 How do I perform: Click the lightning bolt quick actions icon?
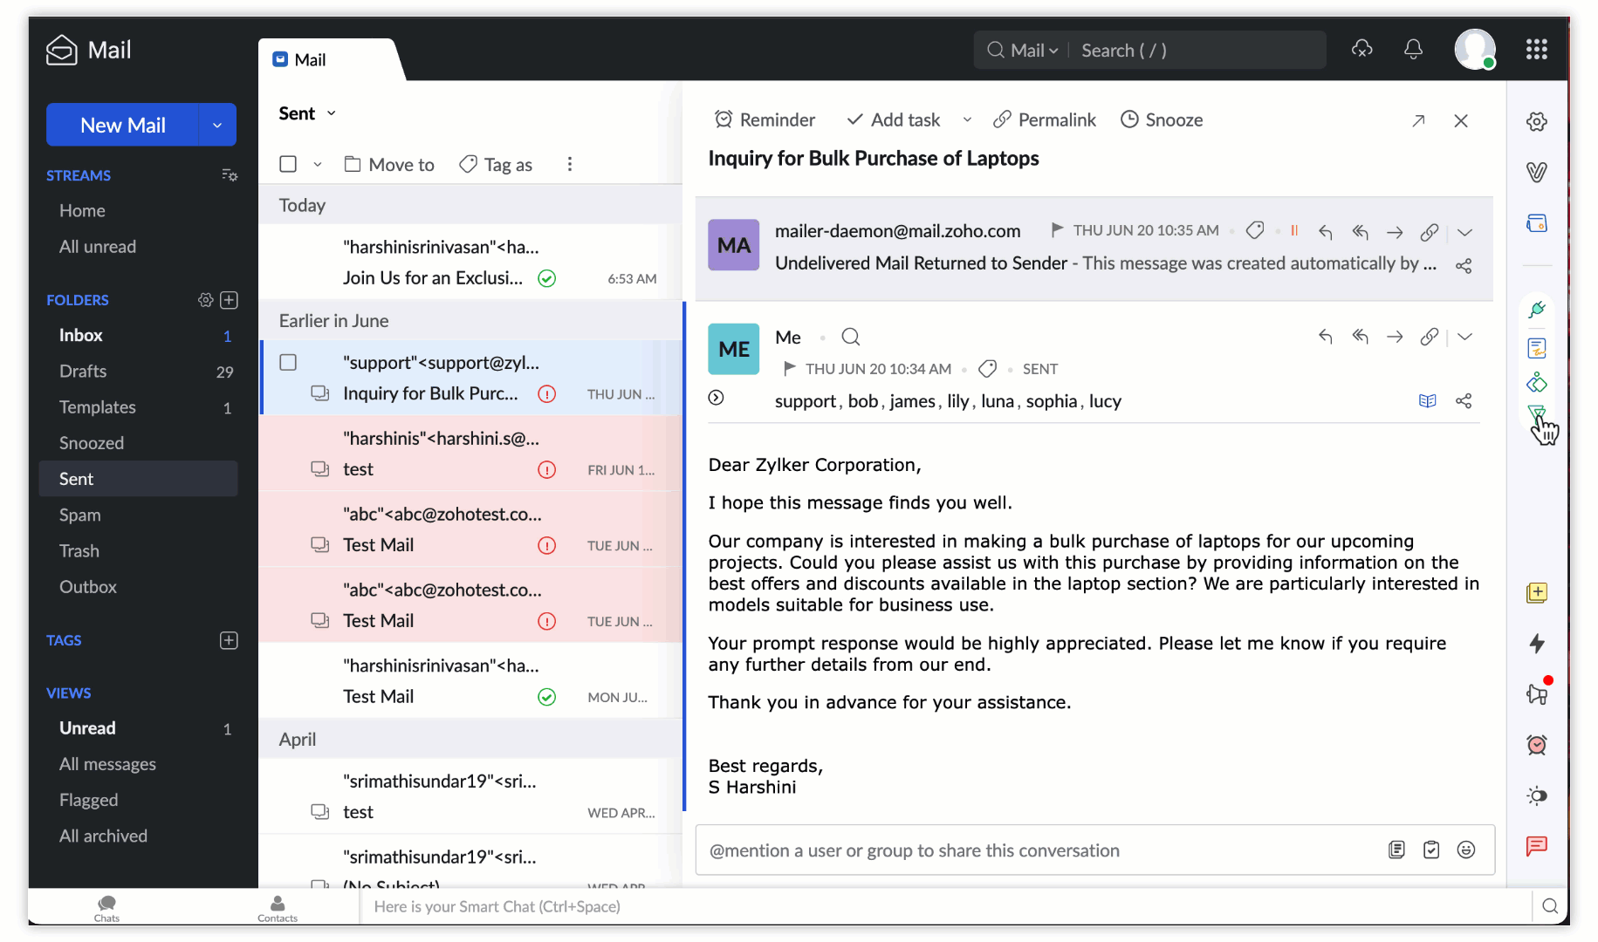(x=1537, y=644)
